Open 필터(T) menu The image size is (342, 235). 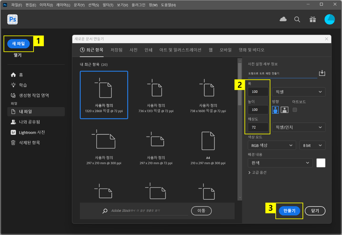click(x=108, y=5)
